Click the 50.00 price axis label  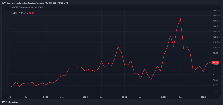[x=216, y=75]
